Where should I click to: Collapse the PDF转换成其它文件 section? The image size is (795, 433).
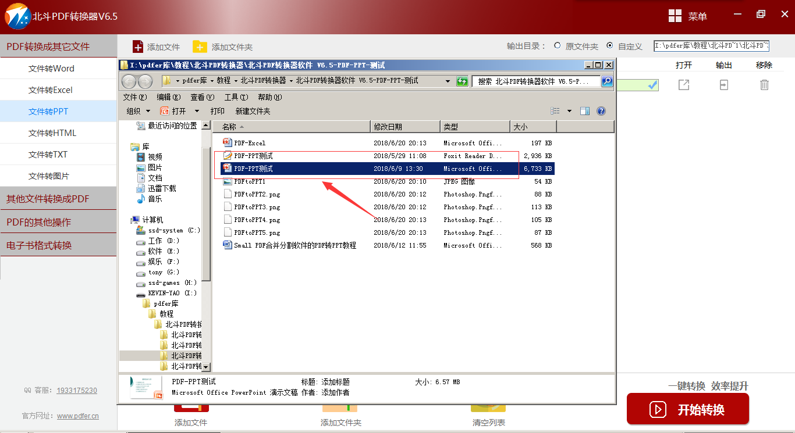coord(58,46)
